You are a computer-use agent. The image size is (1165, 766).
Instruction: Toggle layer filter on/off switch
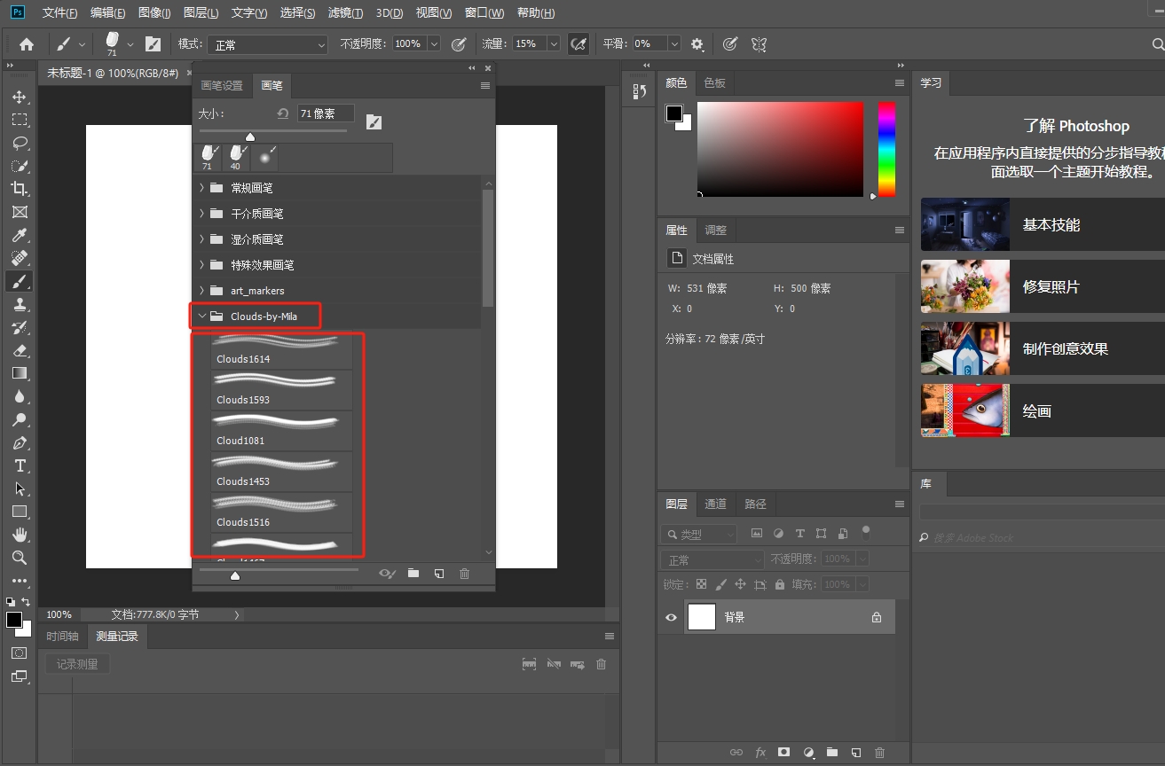tap(866, 532)
